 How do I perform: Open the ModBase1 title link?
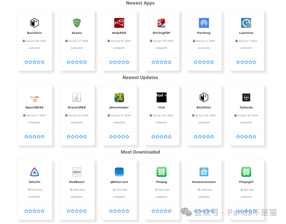(x=77, y=182)
